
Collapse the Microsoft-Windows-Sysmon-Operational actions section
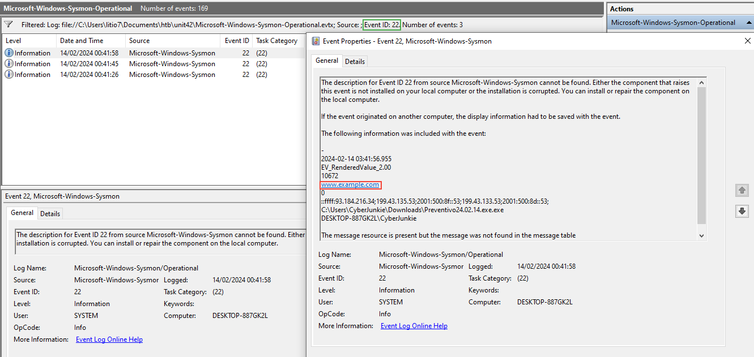[748, 23]
